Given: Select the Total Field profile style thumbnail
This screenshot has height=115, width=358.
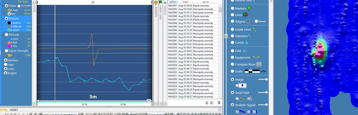Looking at the screenshot, I should coord(242,99).
